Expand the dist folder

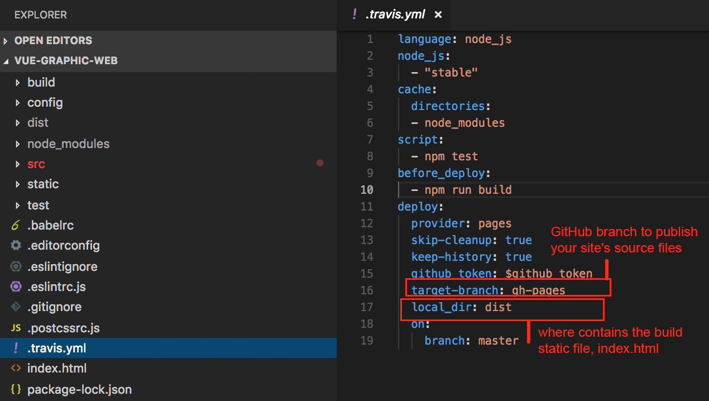[37, 123]
